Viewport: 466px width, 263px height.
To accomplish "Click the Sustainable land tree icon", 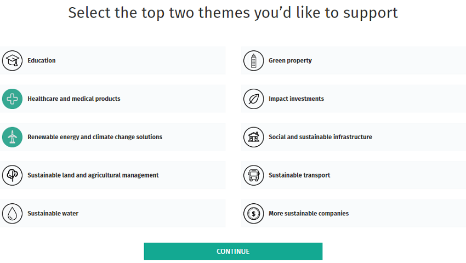I will point(12,175).
